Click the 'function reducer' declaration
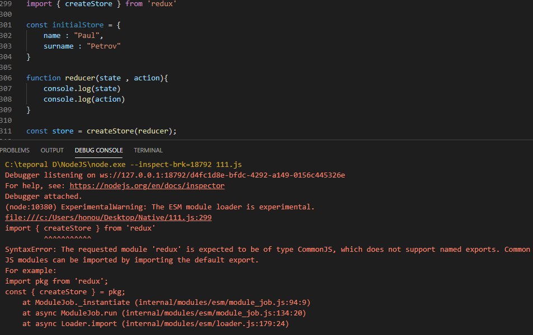533x335 pixels. pyautogui.click(x=97, y=78)
